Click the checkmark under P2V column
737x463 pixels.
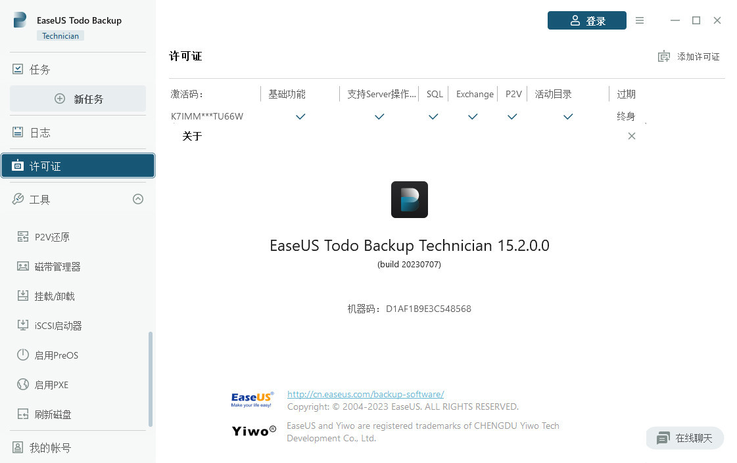pos(512,116)
